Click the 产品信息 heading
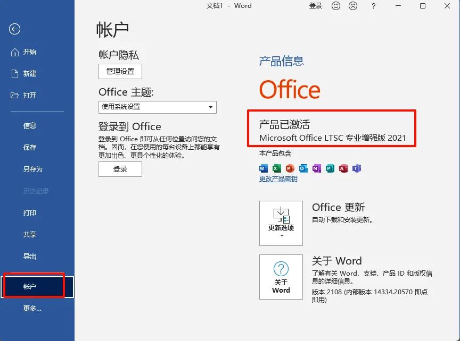The image size is (460, 341). (281, 61)
